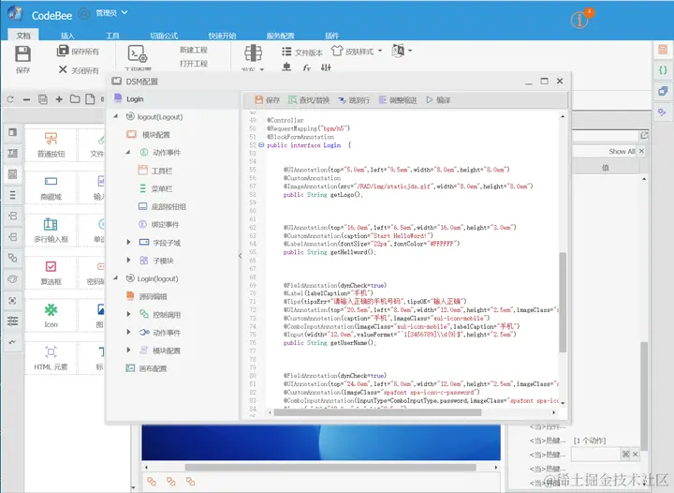Click the purple gear icon in the right sidebar
The image size is (674, 493).
(662, 112)
